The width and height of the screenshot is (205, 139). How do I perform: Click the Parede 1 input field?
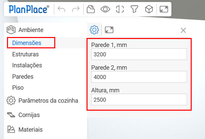pyautogui.click(x=139, y=54)
